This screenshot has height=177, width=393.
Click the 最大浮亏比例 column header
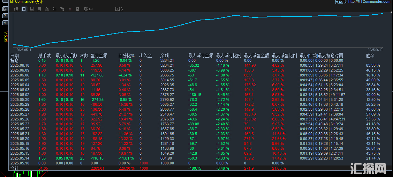pyautogui.click(x=229, y=56)
